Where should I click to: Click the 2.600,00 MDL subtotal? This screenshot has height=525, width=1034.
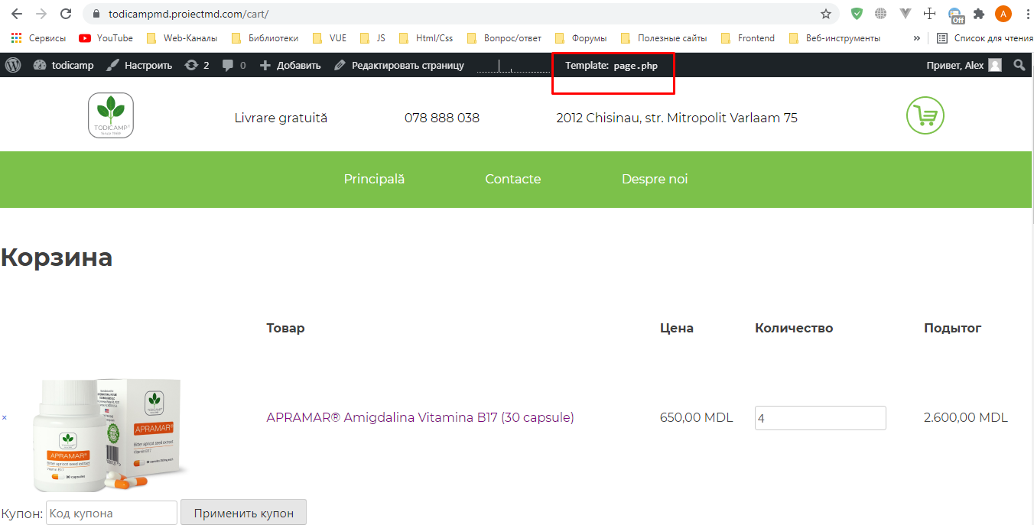pyautogui.click(x=965, y=417)
